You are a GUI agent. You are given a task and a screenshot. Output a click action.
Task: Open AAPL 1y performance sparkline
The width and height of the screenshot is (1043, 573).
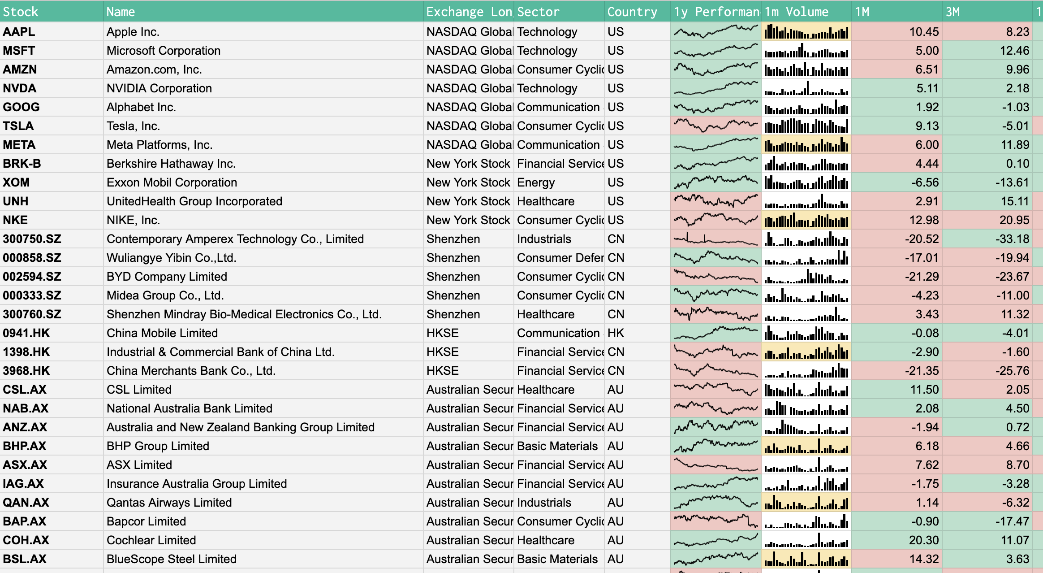(x=715, y=32)
